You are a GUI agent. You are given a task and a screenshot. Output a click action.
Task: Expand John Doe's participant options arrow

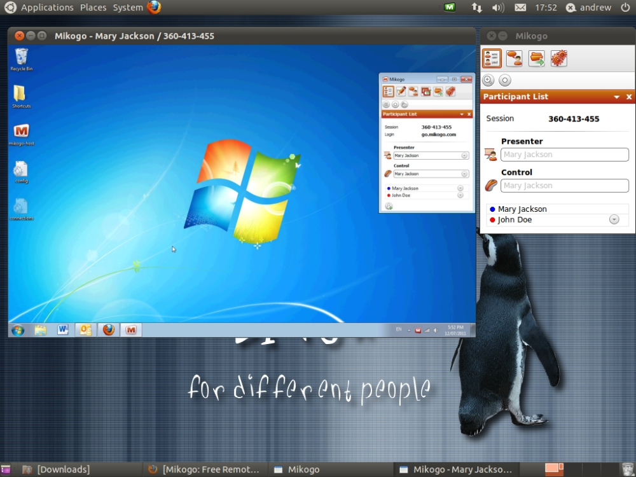(x=614, y=219)
